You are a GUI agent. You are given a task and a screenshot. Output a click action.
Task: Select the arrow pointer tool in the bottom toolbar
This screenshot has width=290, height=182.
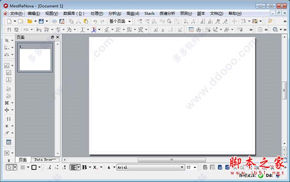pos(9,168)
